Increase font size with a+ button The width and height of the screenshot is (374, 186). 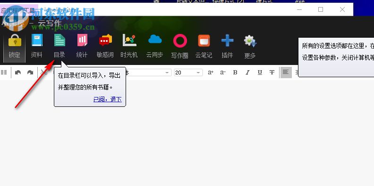click(211, 73)
